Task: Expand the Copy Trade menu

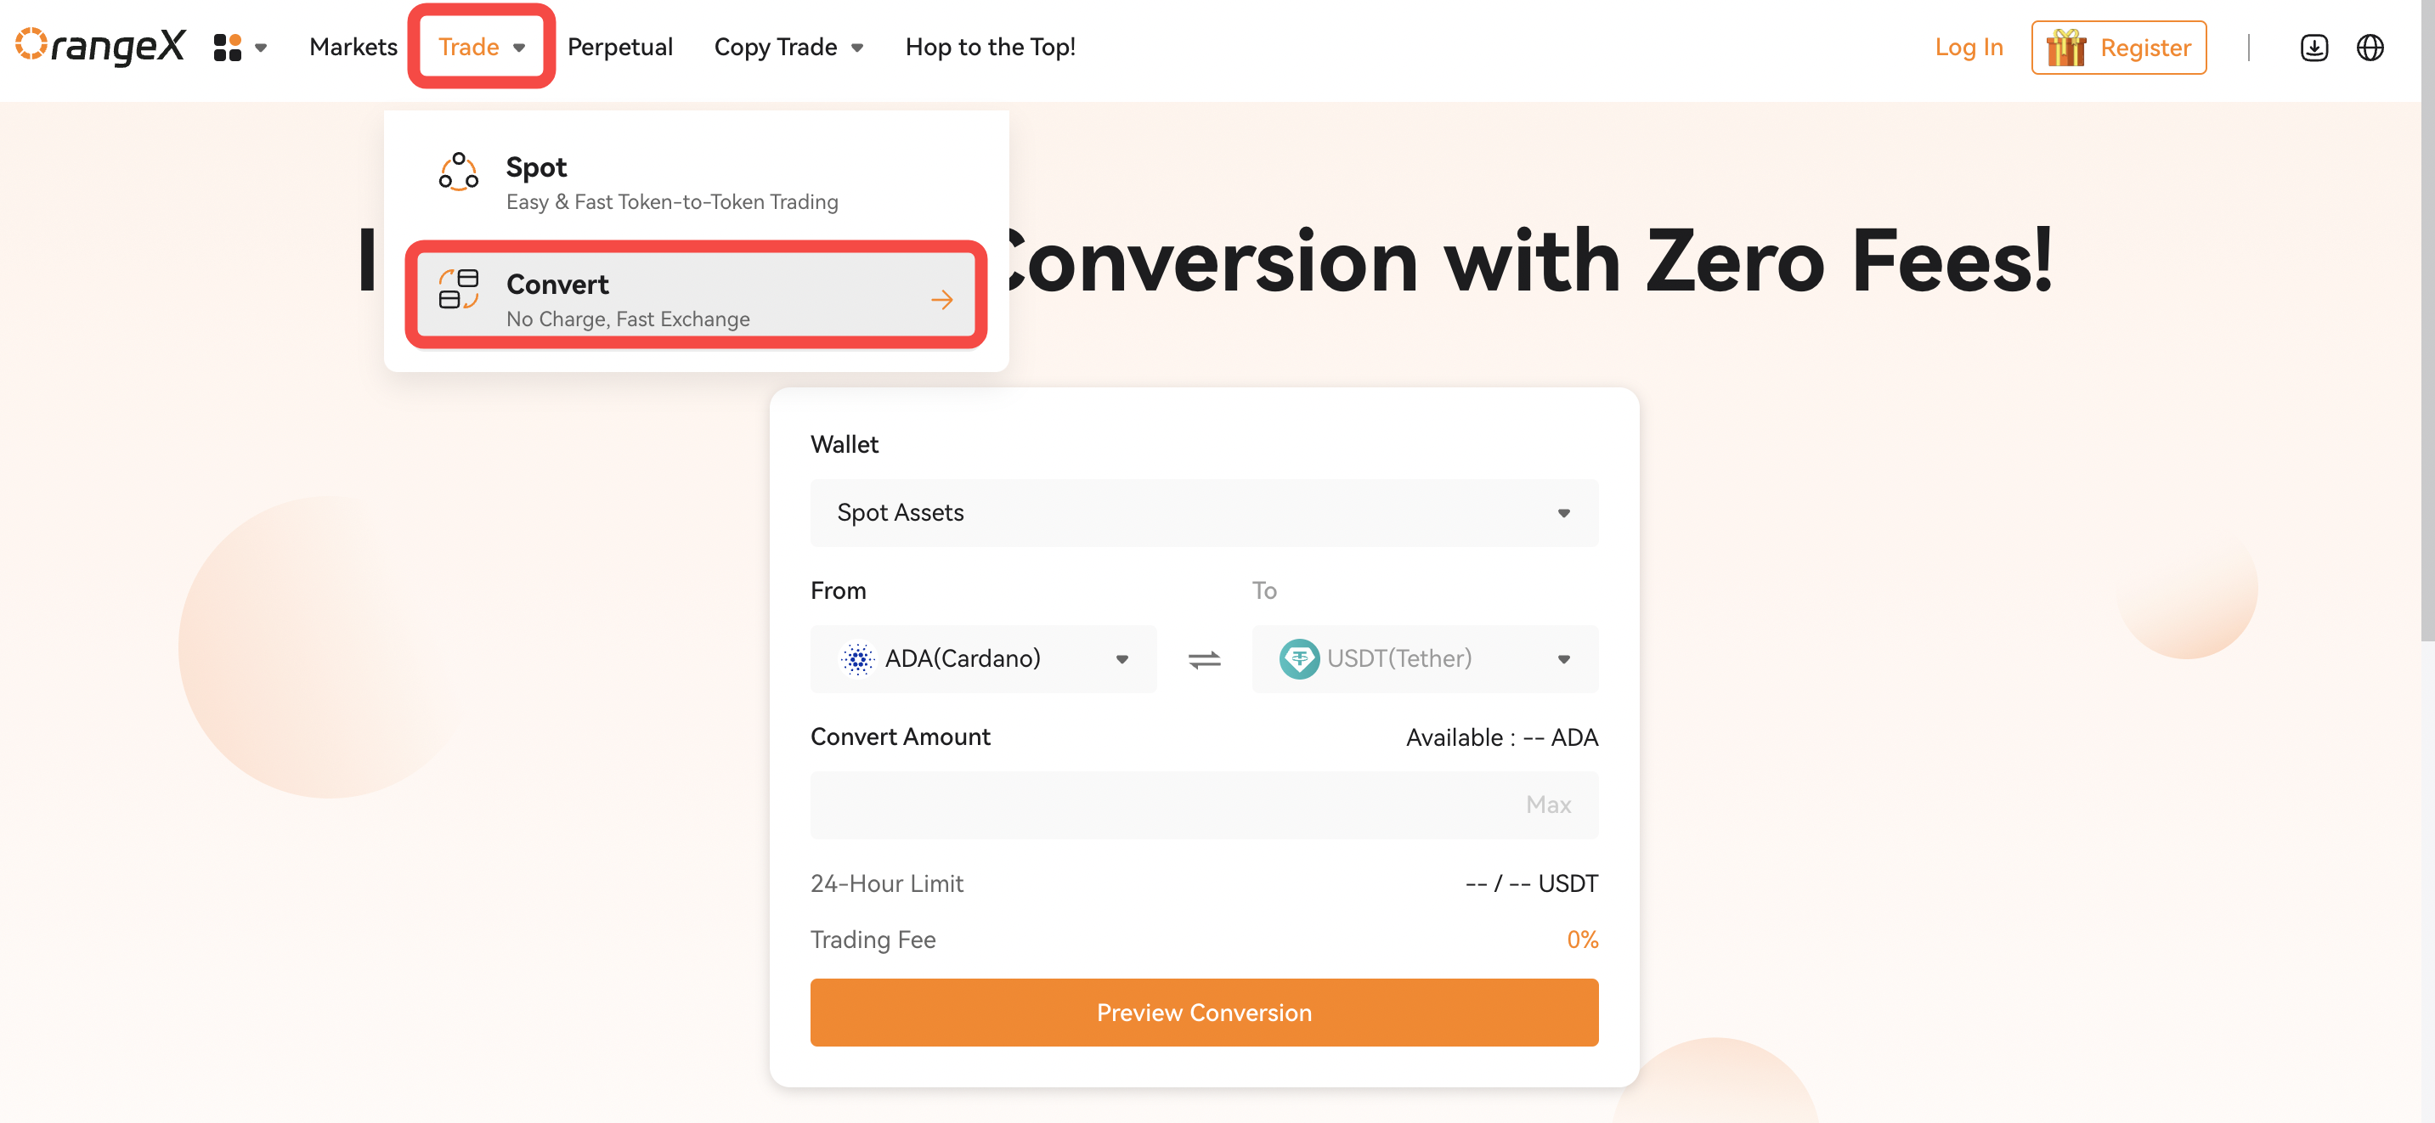Action: (788, 48)
